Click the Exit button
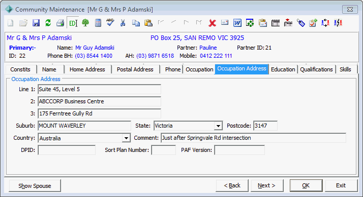 click(x=341, y=185)
